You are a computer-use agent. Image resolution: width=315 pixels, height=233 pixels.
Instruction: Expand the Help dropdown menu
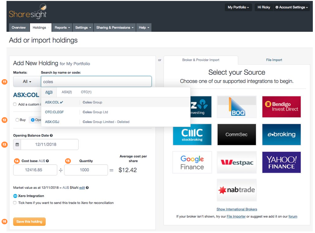[144, 28]
